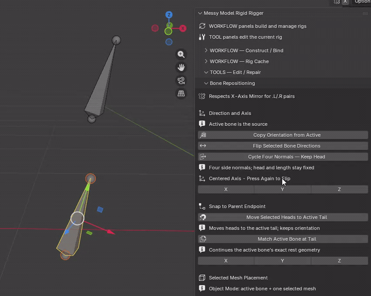Toggle X-axis mirror icon in the header
This screenshot has width=371, height=296.
pyautogui.click(x=336, y=2)
